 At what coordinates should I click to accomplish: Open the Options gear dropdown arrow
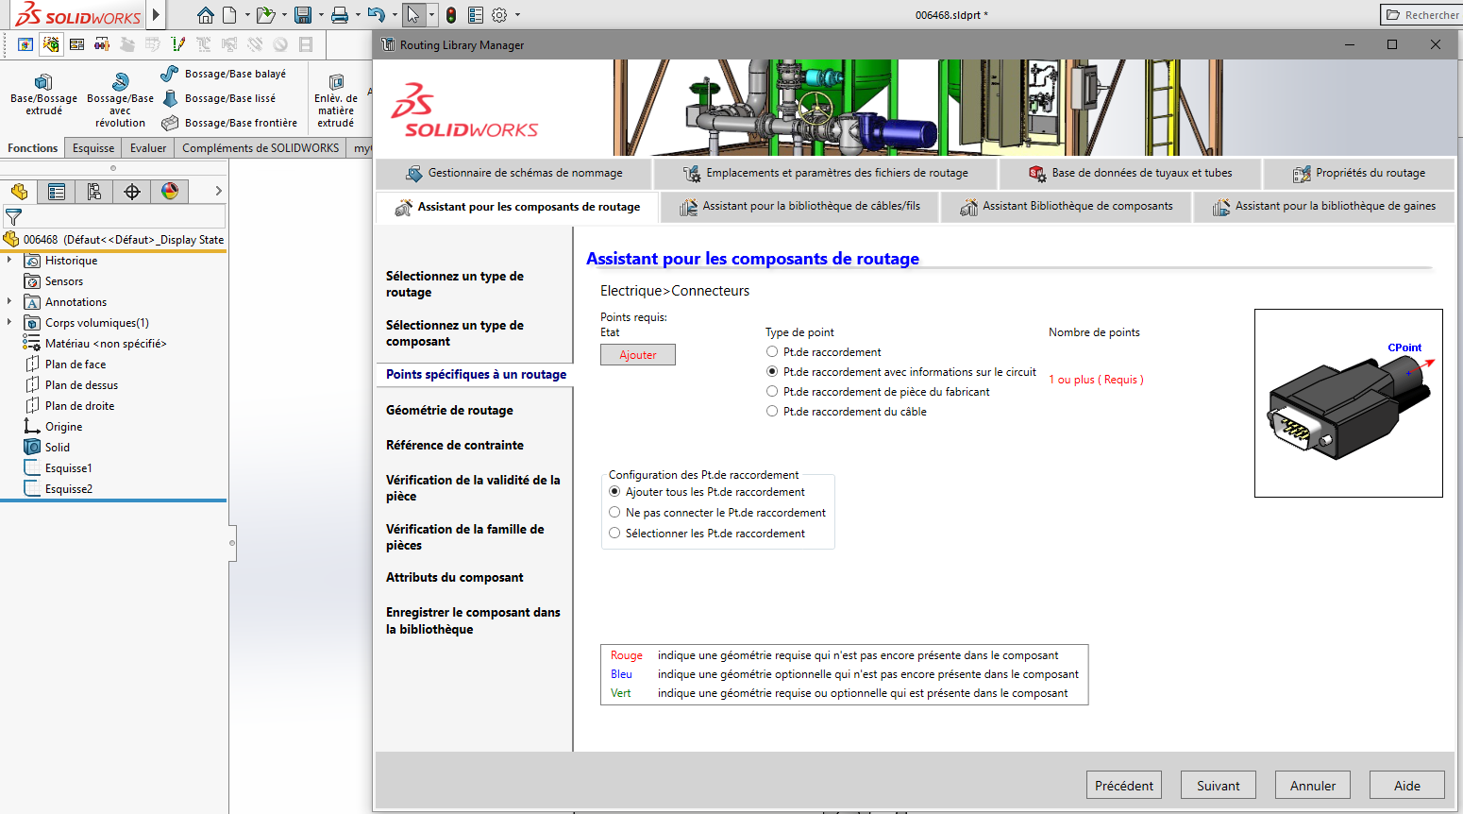[x=517, y=15]
